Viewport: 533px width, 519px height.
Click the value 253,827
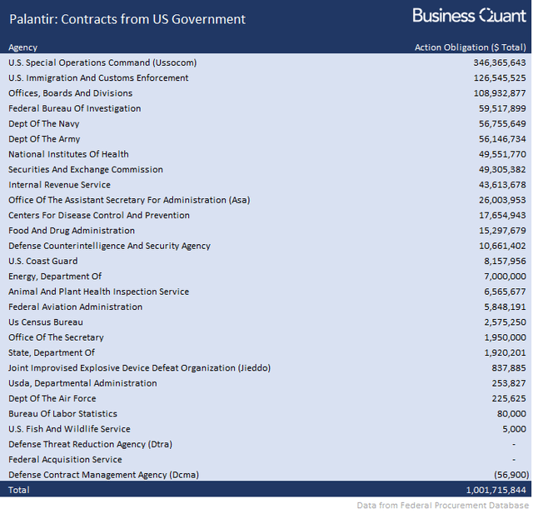[x=509, y=384]
